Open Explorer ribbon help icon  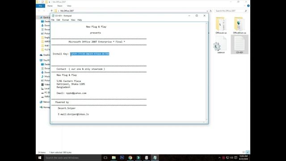click(x=248, y=6)
